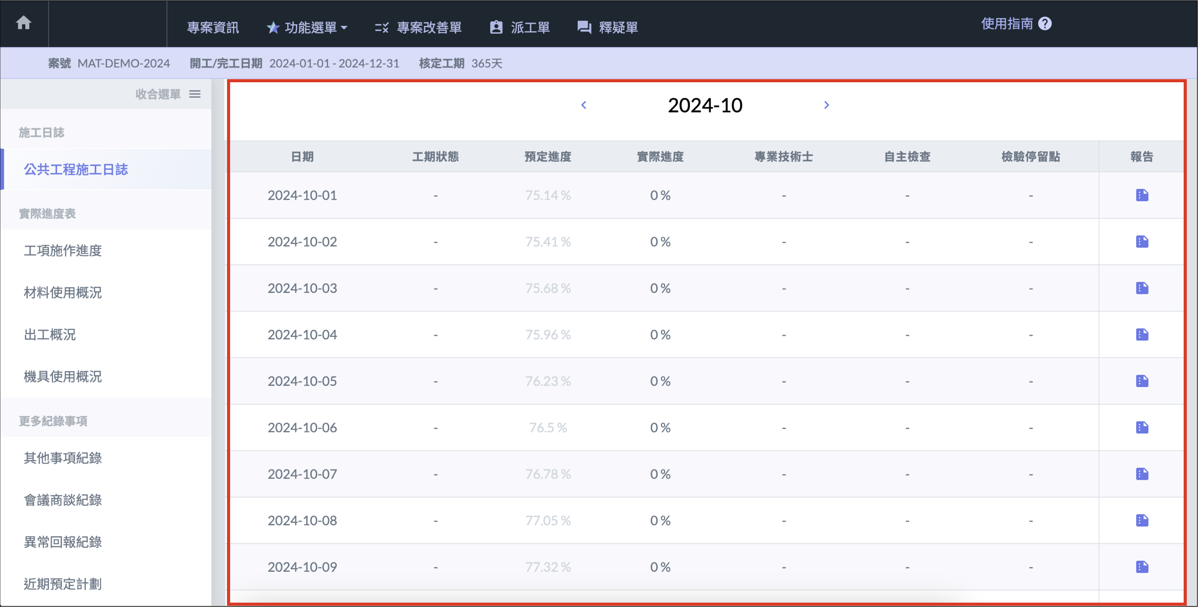
Task: Select 材料使用概況 in the sidebar
Action: click(63, 292)
